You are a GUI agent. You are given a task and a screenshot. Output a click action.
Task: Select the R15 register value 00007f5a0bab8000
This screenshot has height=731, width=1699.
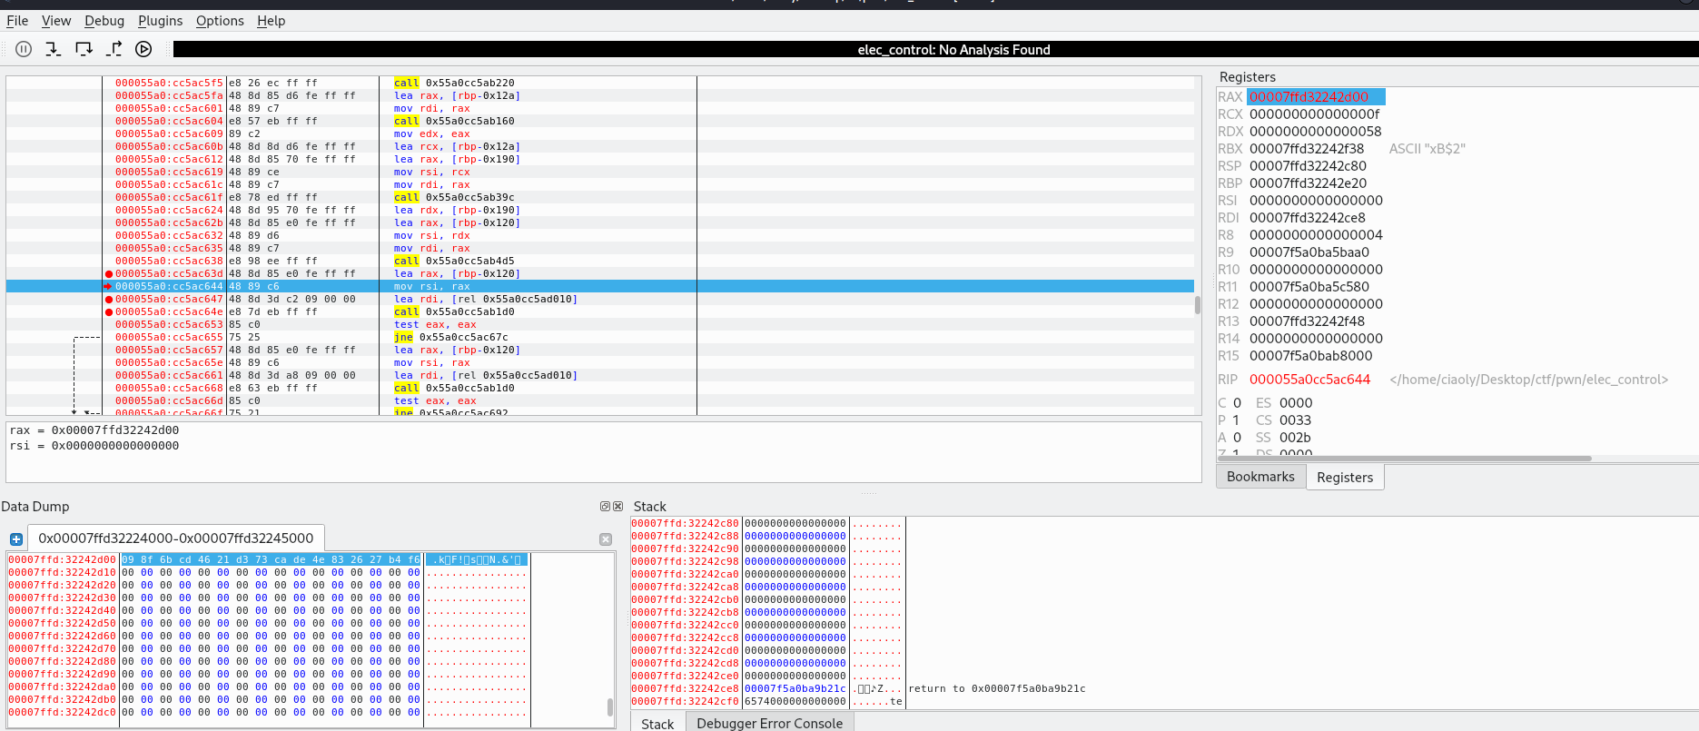point(1310,355)
